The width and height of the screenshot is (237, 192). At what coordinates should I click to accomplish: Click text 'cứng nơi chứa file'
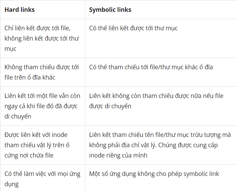point(29,156)
